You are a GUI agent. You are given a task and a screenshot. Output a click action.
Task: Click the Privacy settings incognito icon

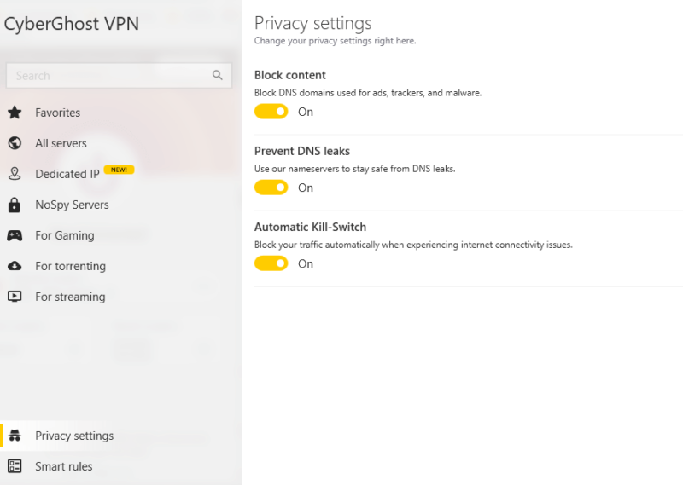(x=15, y=436)
